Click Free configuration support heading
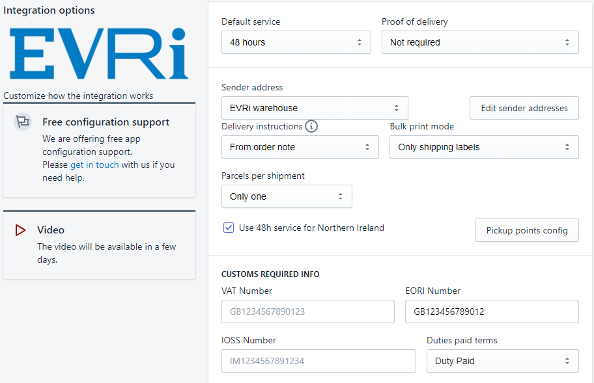This screenshot has height=383, width=594. click(106, 122)
